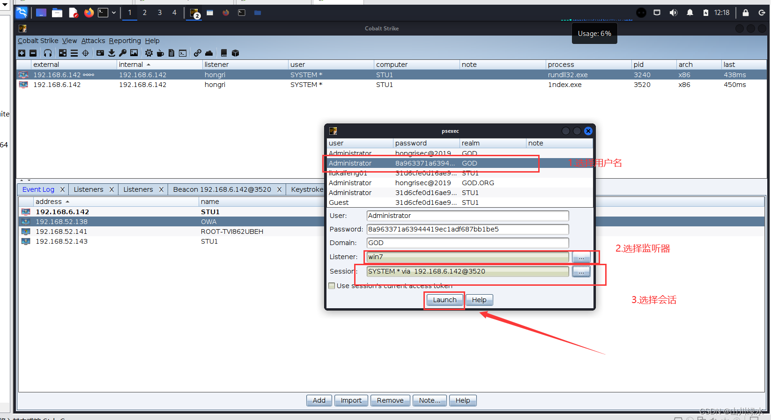Open the Reporting menu
Viewport: 771px width, 420px height.
pyautogui.click(x=125, y=41)
